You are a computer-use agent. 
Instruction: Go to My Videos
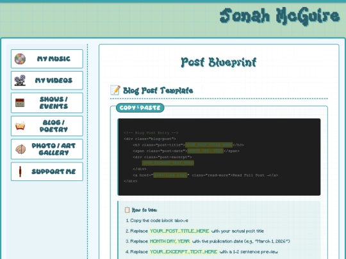(47, 81)
